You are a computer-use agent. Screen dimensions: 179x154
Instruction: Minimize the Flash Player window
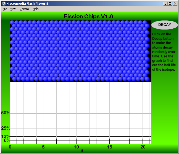tap(165, 4)
